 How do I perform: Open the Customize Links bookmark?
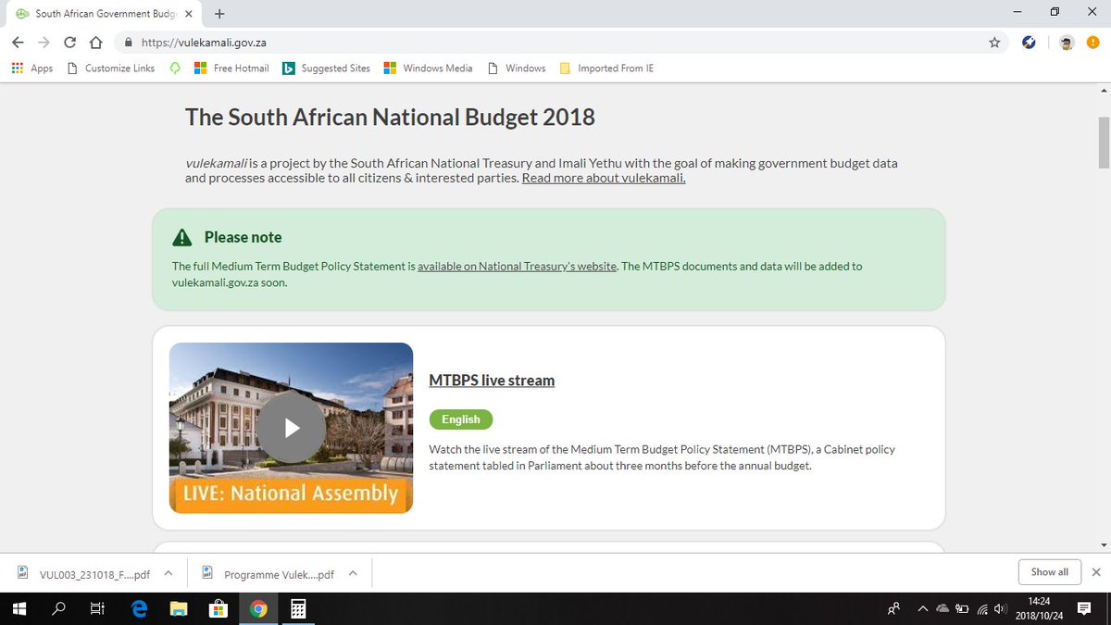point(111,68)
